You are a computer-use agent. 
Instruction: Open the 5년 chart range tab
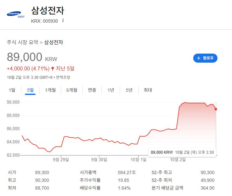coord(129,90)
